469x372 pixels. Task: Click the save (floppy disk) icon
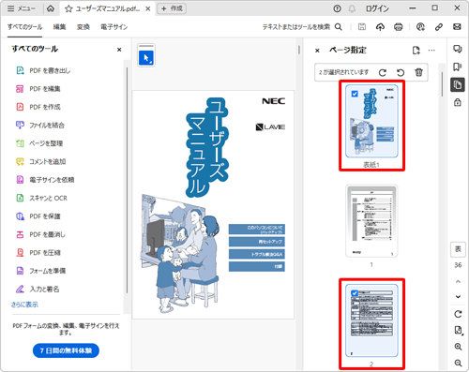pos(362,27)
